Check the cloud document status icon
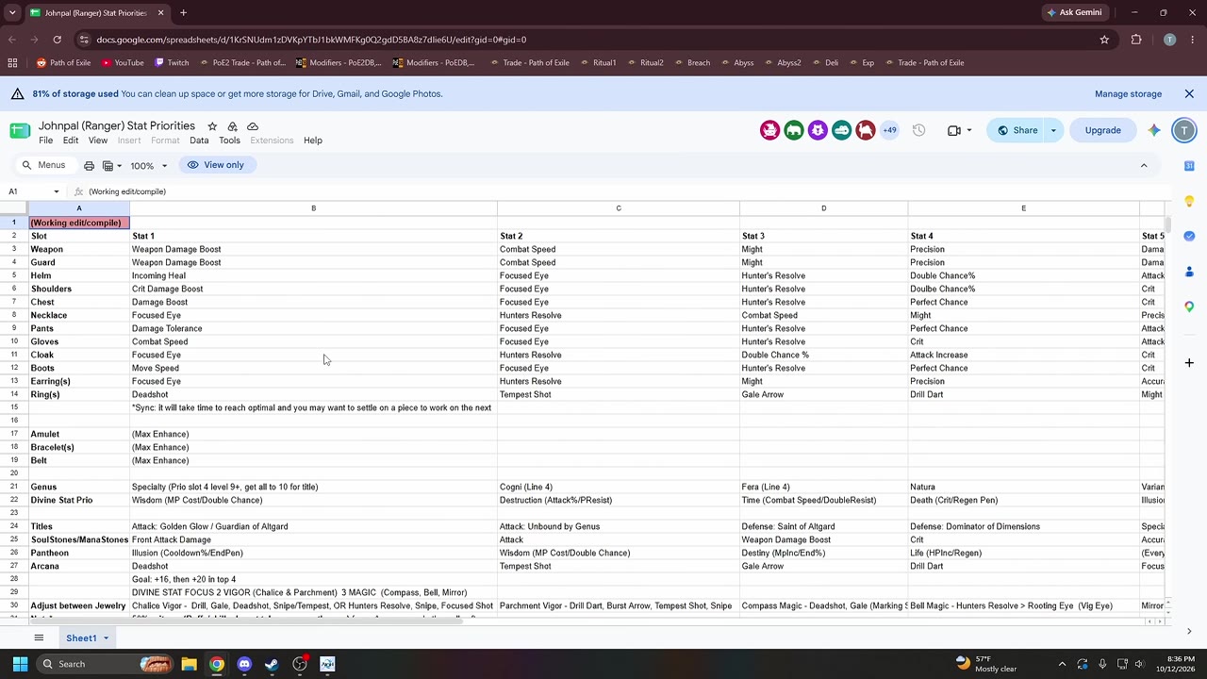This screenshot has height=679, width=1207. [x=253, y=126]
